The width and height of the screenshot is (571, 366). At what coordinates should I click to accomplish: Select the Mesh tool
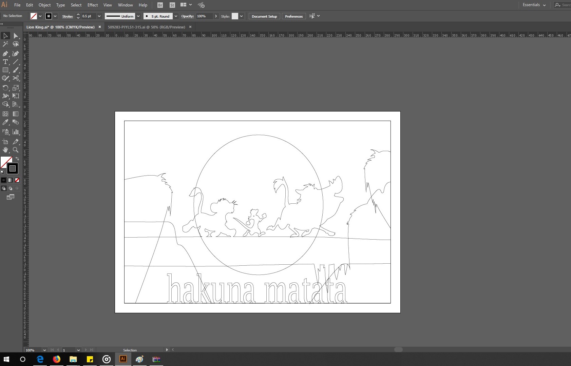pos(5,114)
